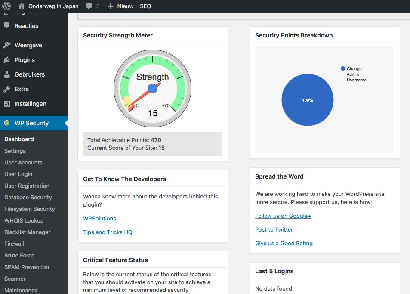Click the home icon beside Onderweg in Japan

[x=22, y=6]
